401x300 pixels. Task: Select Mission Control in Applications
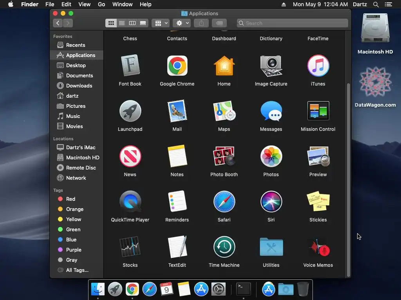pos(318,111)
